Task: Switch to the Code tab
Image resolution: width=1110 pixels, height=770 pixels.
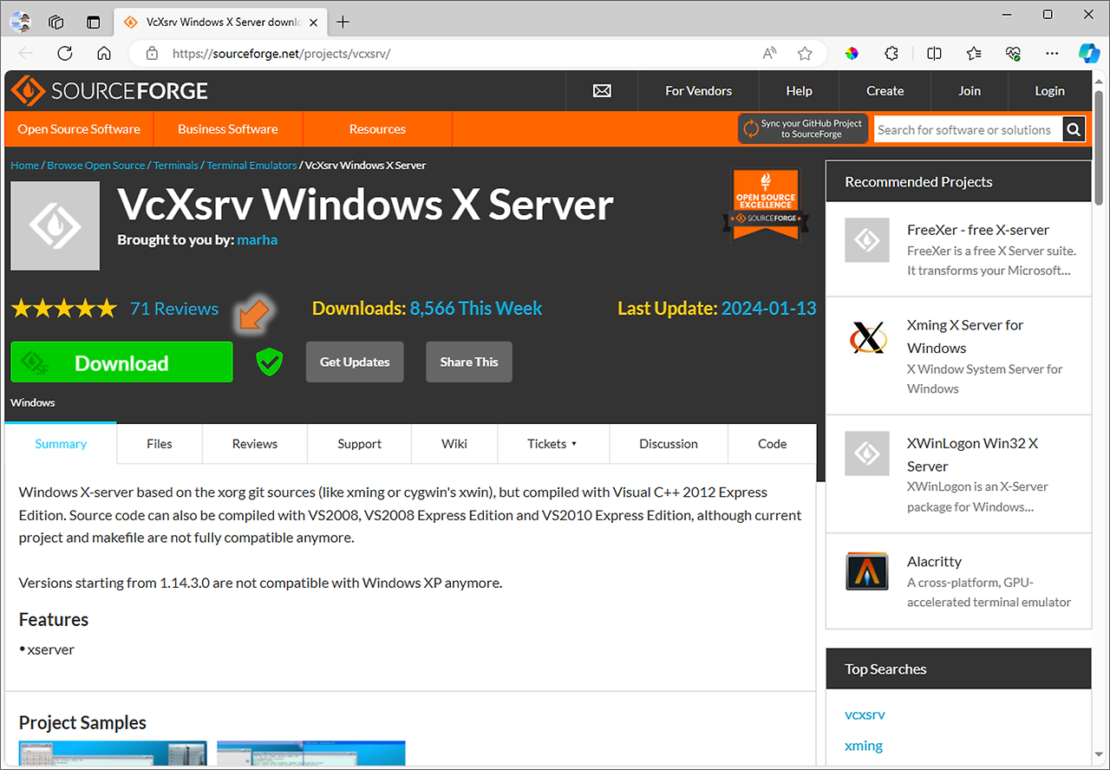Action: (772, 443)
